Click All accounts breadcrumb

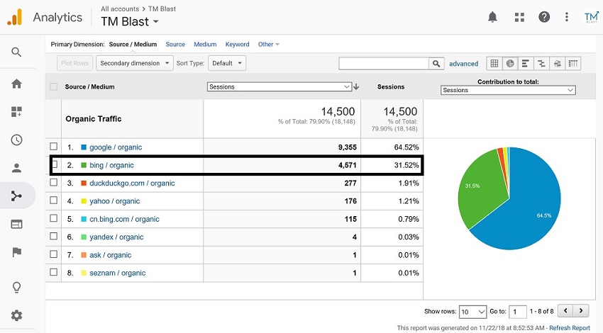point(120,9)
